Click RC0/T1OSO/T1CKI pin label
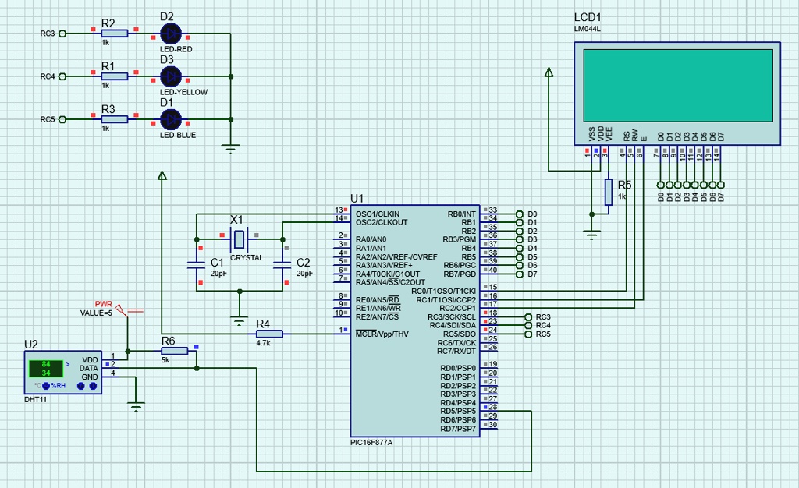 tap(443, 292)
